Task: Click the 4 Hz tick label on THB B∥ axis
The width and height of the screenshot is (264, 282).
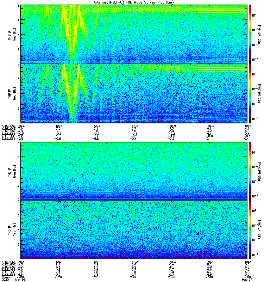Action: tap(19, 94)
